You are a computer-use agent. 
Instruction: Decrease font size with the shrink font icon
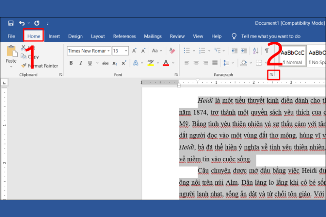coord(143,50)
